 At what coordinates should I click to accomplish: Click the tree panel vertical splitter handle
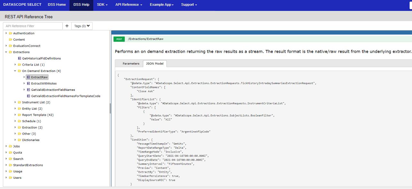(111, 108)
